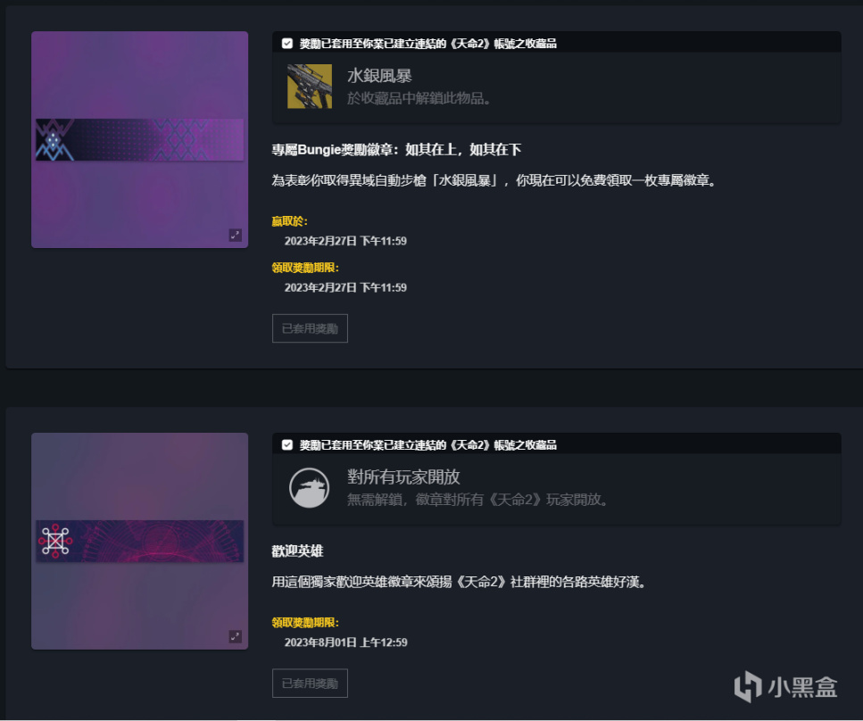
Task: Click the 對所有玩家開放 title text
Action: 403,477
